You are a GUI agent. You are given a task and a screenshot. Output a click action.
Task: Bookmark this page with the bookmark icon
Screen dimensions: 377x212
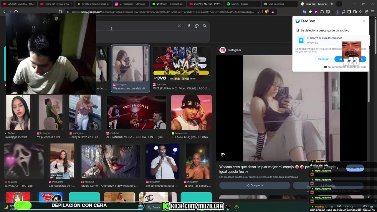pos(60,12)
